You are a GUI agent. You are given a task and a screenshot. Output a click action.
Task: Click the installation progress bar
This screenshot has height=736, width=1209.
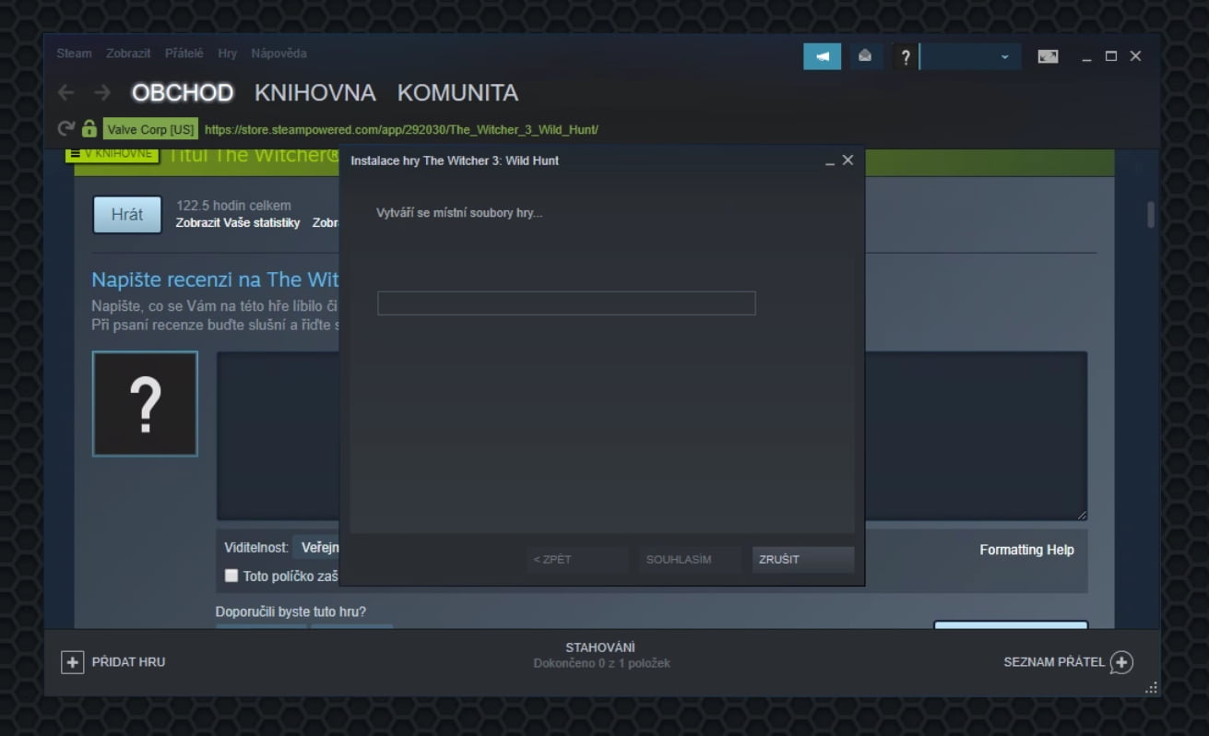[565, 302]
